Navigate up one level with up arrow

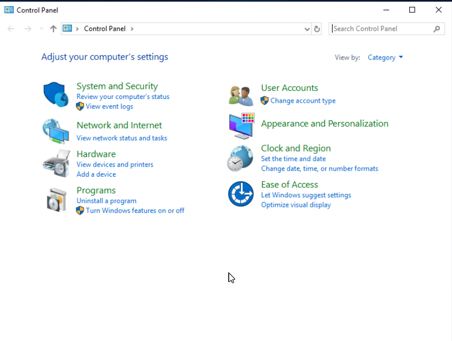[53, 29]
